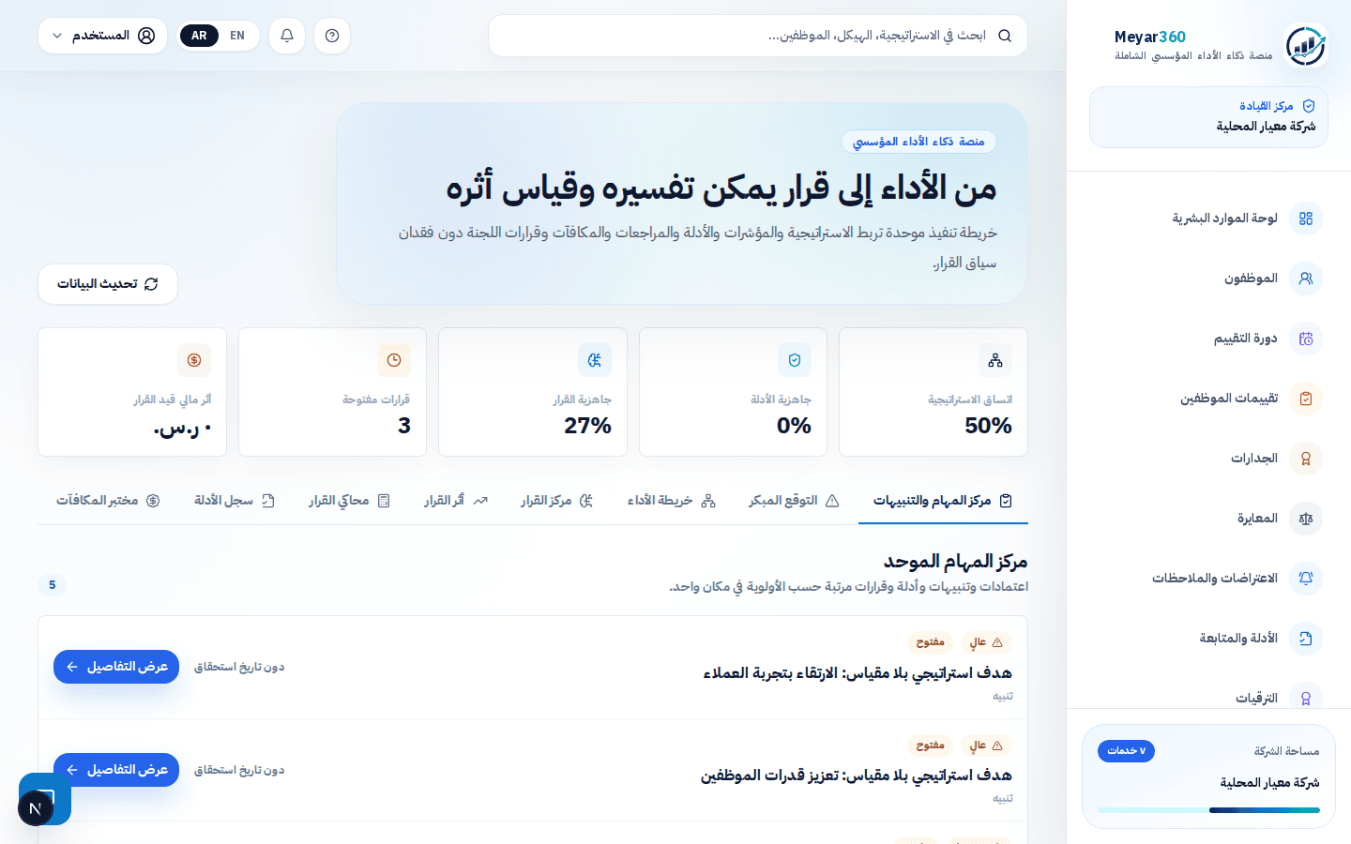Viewport: 1351px width, 844px height.
Task: Open الاعتراضات والملاحظات bell icon
Action: click(1306, 579)
